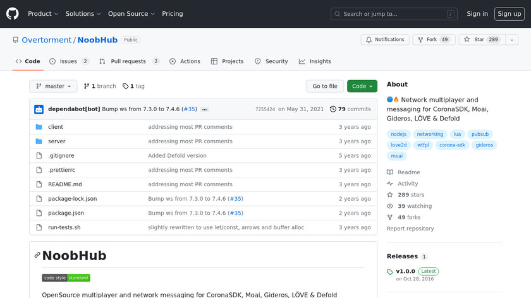This screenshot has width=531, height=298.
Task: Click the GitHub logo icon
Action: click(13, 14)
